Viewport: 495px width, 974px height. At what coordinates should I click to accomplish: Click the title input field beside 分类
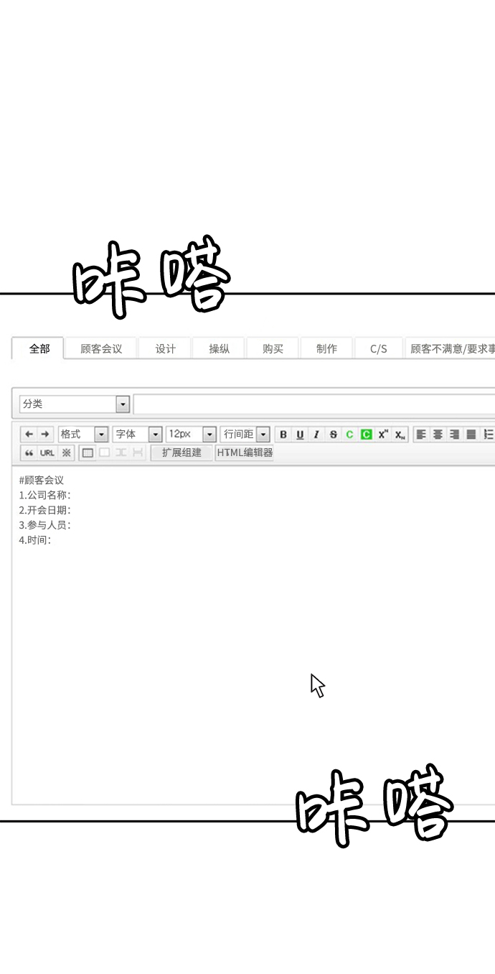pos(313,404)
